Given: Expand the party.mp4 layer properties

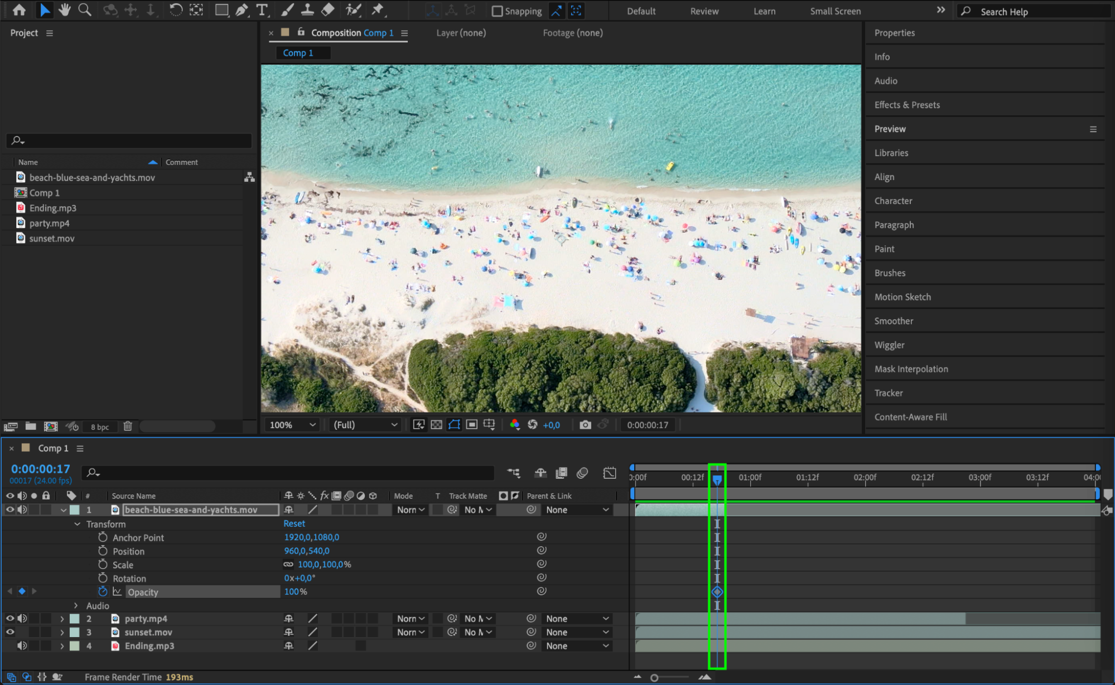Looking at the screenshot, I should pos(62,619).
